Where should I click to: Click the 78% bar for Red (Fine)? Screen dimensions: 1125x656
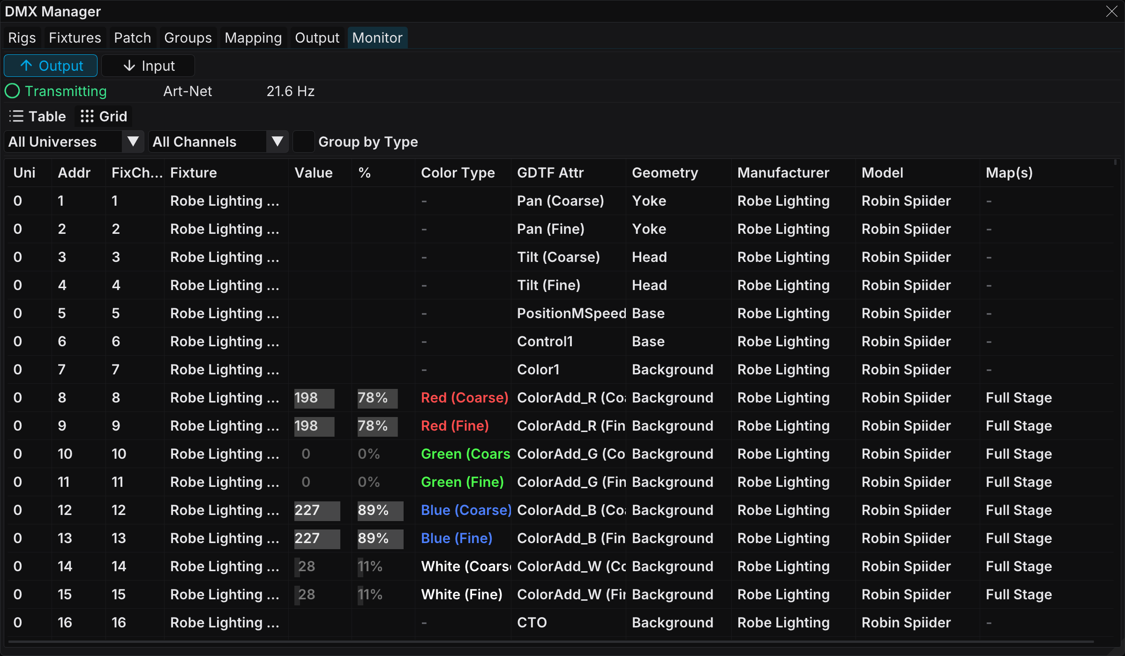pos(378,426)
